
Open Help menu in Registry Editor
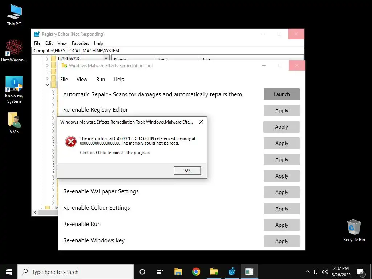tap(98, 43)
